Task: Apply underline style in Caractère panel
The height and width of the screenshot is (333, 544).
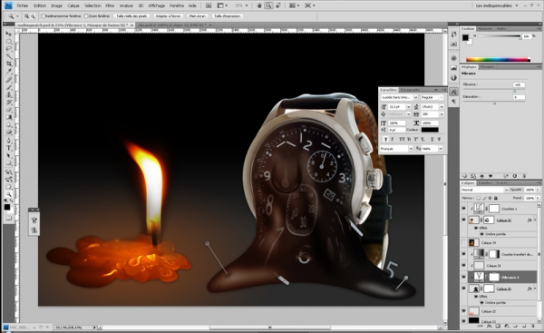Action: pos(432,139)
